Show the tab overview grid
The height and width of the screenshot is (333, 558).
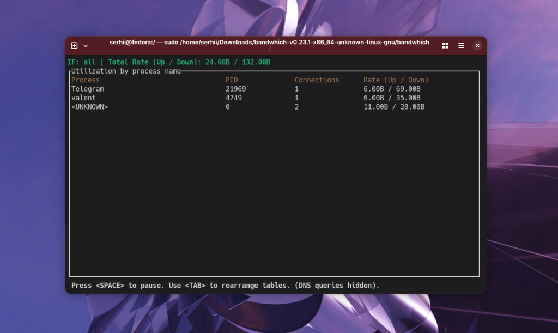445,46
